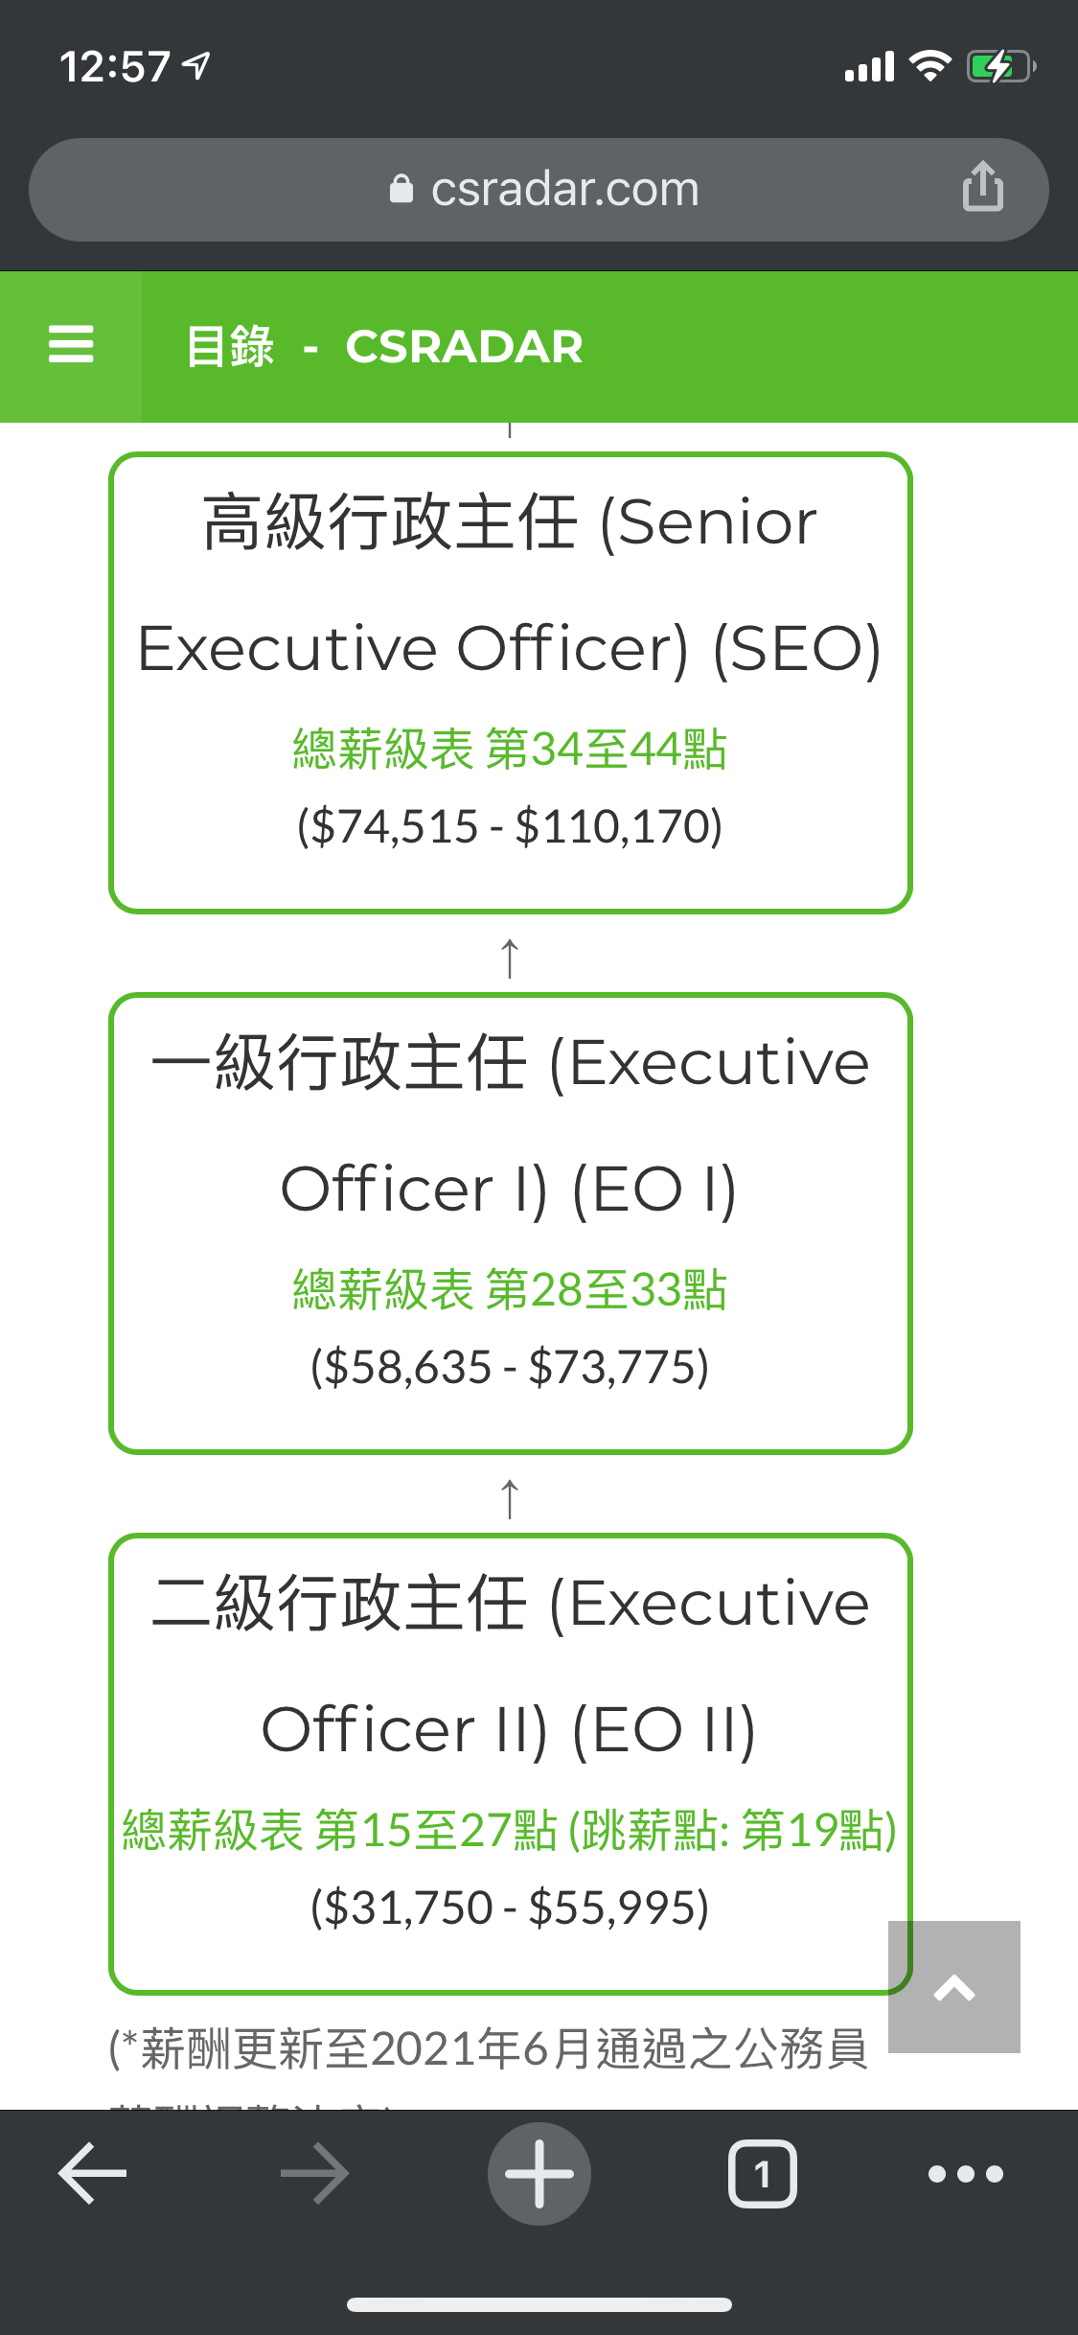Screen dimensions: 1078x2335
Task: Select the Executive Officer I (EO I) box
Action: tap(511, 1223)
